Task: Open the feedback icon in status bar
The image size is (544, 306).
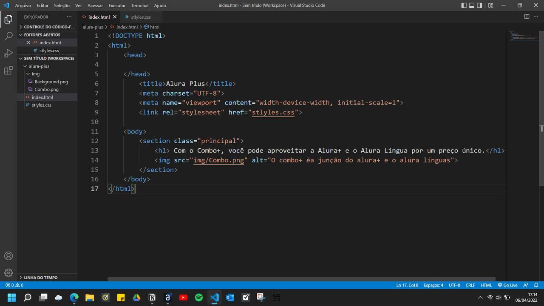Action: click(x=526, y=285)
